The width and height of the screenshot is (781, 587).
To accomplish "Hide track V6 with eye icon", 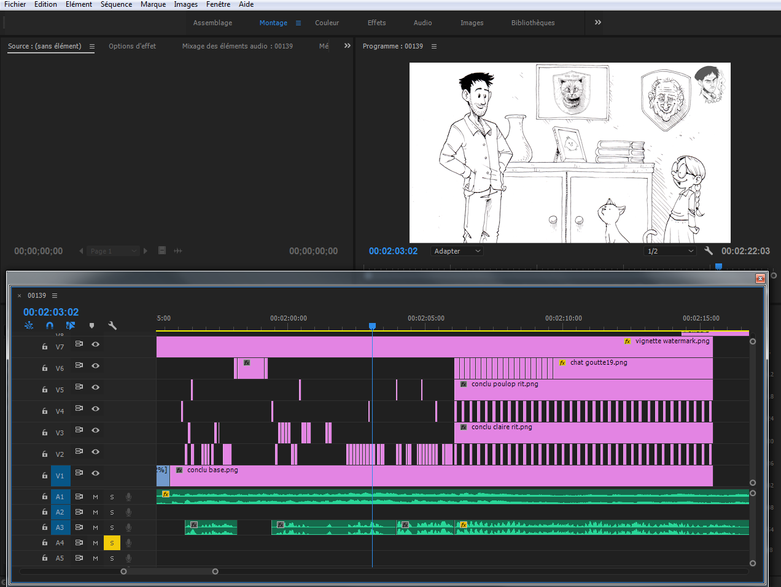I will click(x=96, y=365).
